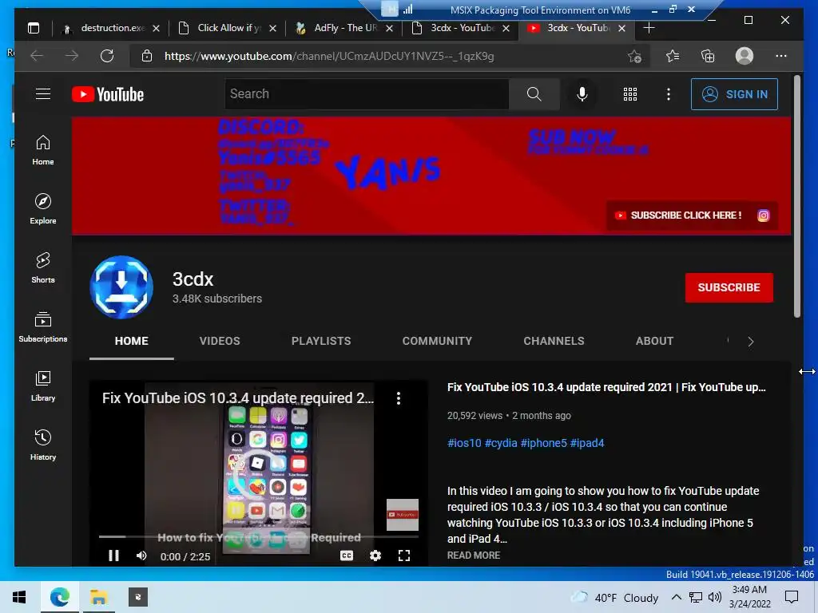Click the #iphone5 hashtag
818x613 pixels.
tap(543, 443)
